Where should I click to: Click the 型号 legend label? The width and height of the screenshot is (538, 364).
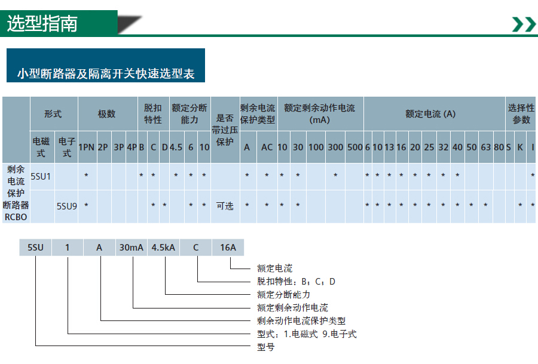(x=266, y=347)
